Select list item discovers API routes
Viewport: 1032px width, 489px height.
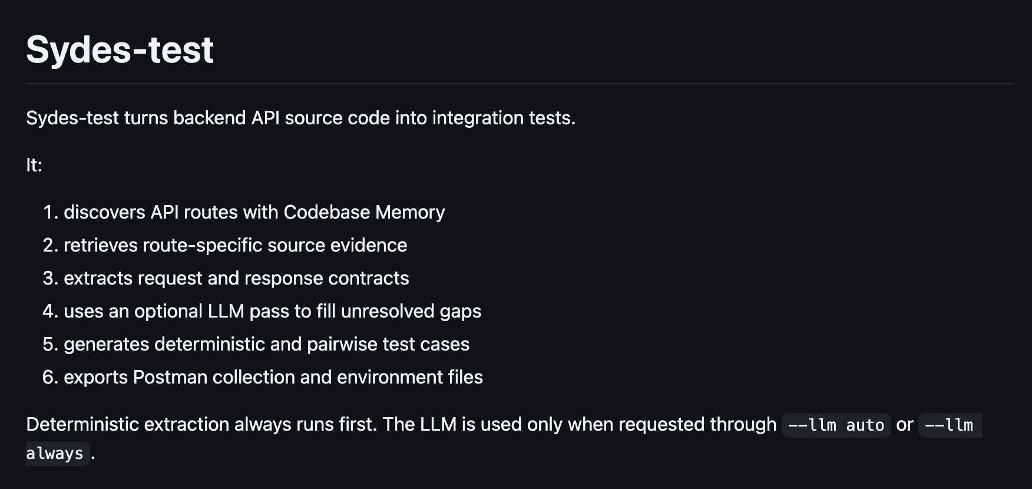tap(254, 212)
